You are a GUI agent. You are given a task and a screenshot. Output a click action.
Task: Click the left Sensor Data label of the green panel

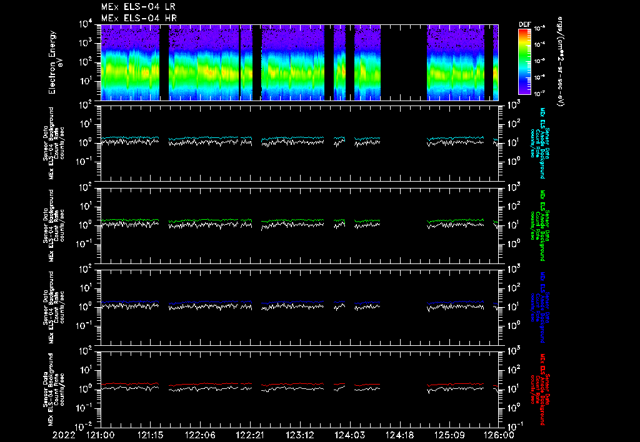54,225
